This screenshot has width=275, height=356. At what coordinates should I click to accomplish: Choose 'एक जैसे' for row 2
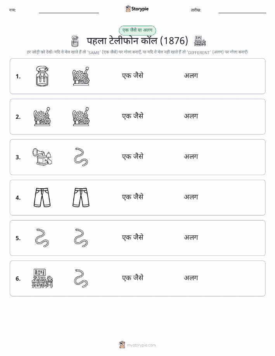click(x=133, y=116)
